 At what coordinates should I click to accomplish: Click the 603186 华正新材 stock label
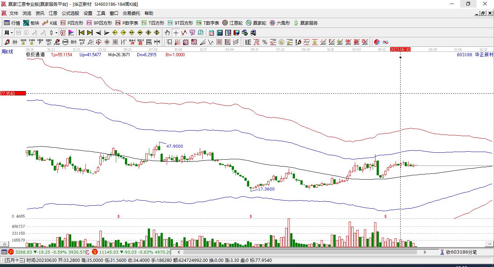pos(475,55)
